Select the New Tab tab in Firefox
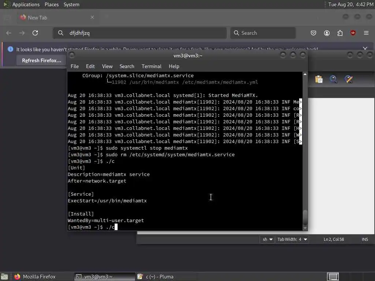The image size is (375, 281). click(x=57, y=18)
